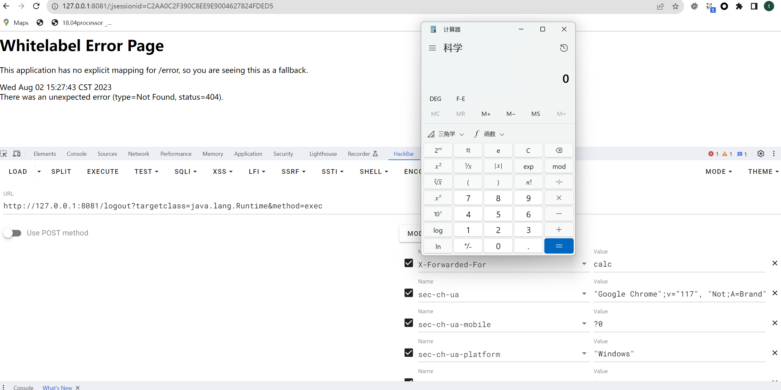Activate inspect element picker icon
The width and height of the screenshot is (781, 390).
tap(4, 154)
